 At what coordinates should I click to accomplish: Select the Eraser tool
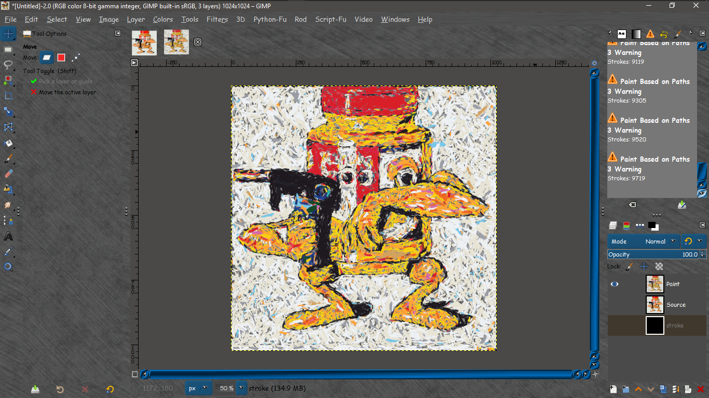[x=8, y=174]
